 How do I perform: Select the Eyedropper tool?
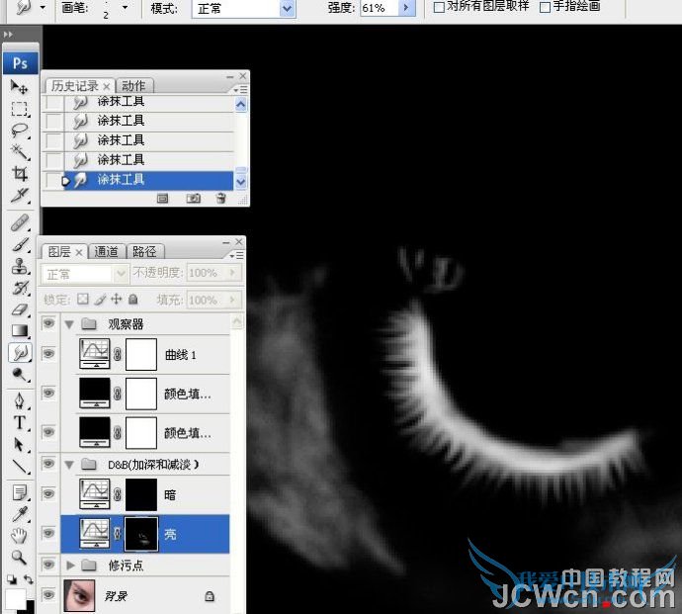tap(19, 514)
